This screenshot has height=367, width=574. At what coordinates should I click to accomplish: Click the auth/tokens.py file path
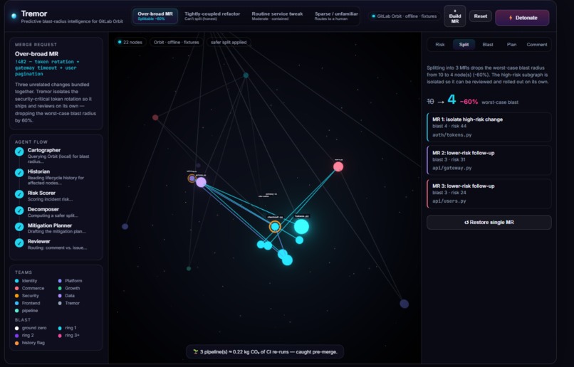pyautogui.click(x=452, y=135)
